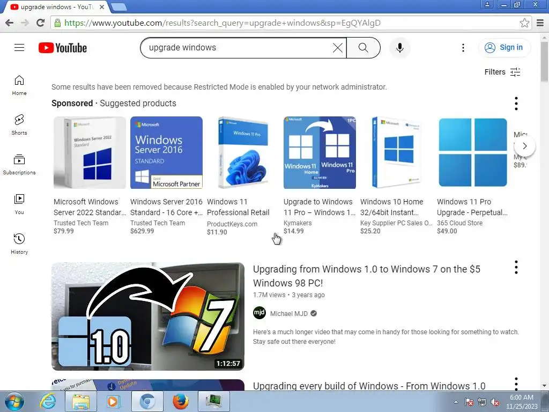Click Windows 11 Pro box image
This screenshot has height=412, width=549.
[243, 152]
